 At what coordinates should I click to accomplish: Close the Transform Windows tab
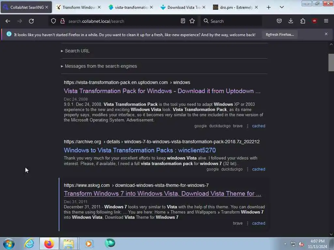[99, 7]
